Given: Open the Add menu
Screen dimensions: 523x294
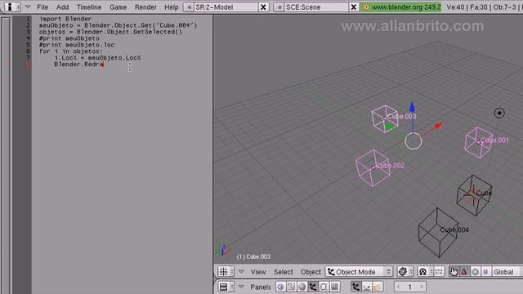Looking at the screenshot, I should 62,7.
